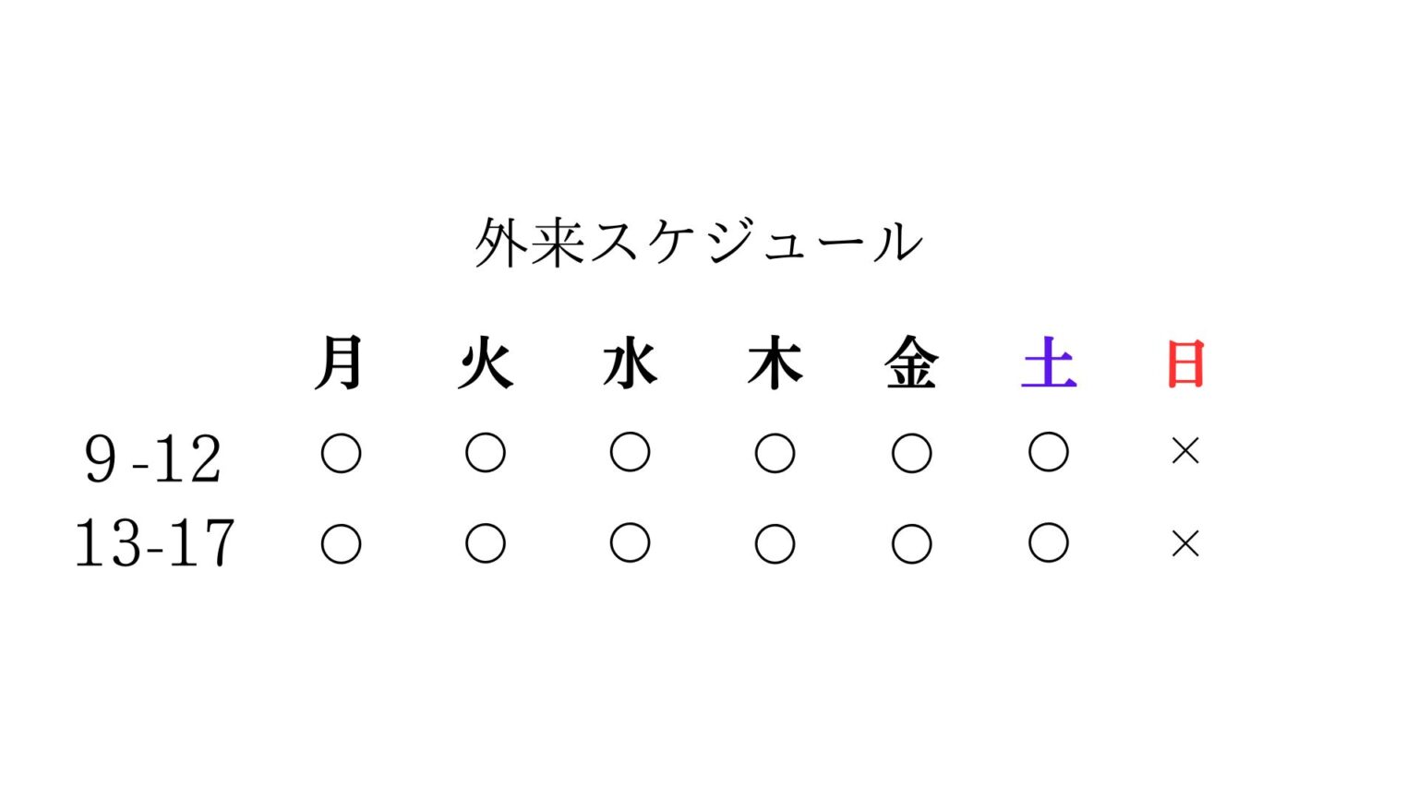Screen dimensions: 1418x797
Task: Click the 9-12 time slot label
Action: pyautogui.click(x=153, y=458)
